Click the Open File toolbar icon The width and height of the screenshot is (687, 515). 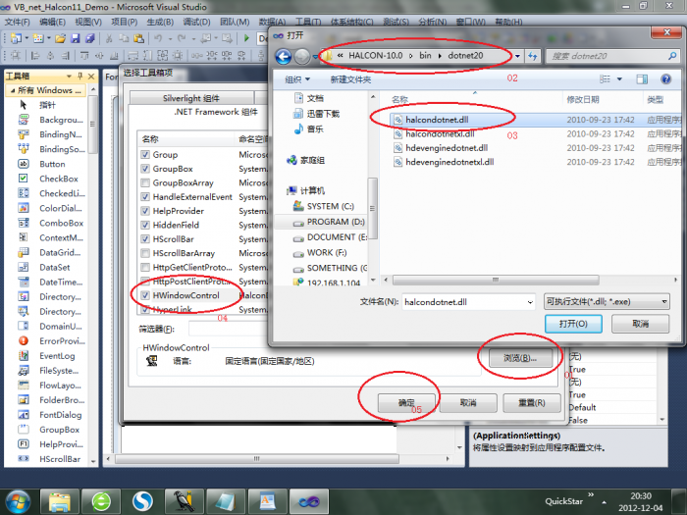coord(60,38)
